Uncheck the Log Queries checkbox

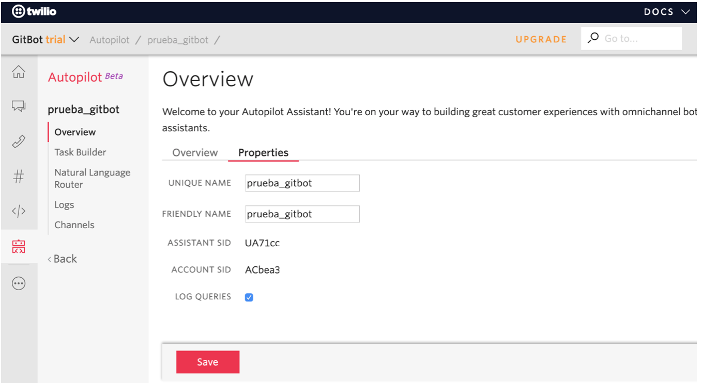pos(249,297)
